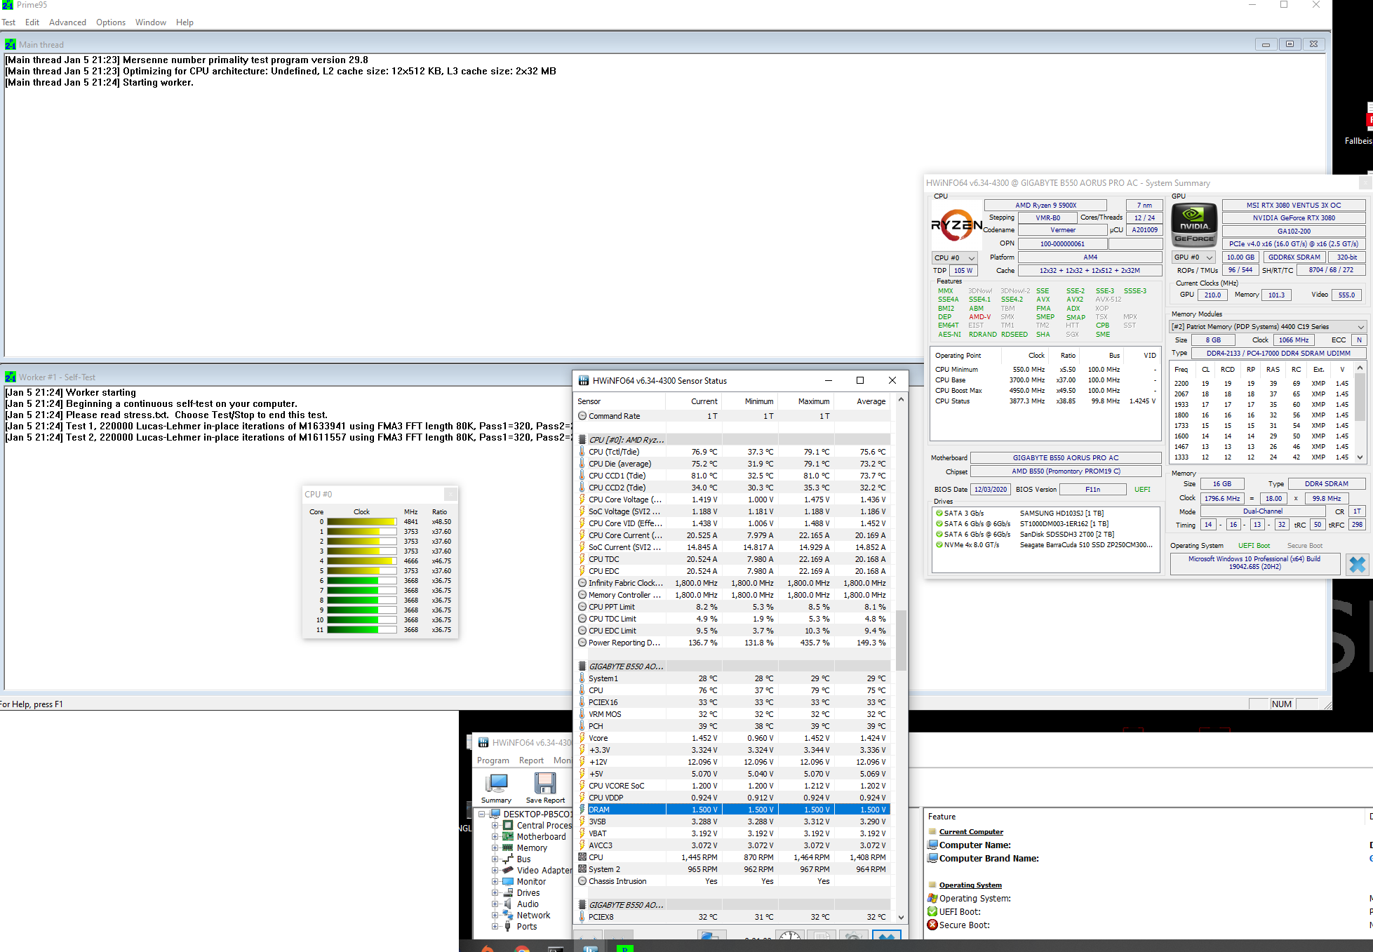Open the Program menu in HWiNFO64

coord(493,760)
